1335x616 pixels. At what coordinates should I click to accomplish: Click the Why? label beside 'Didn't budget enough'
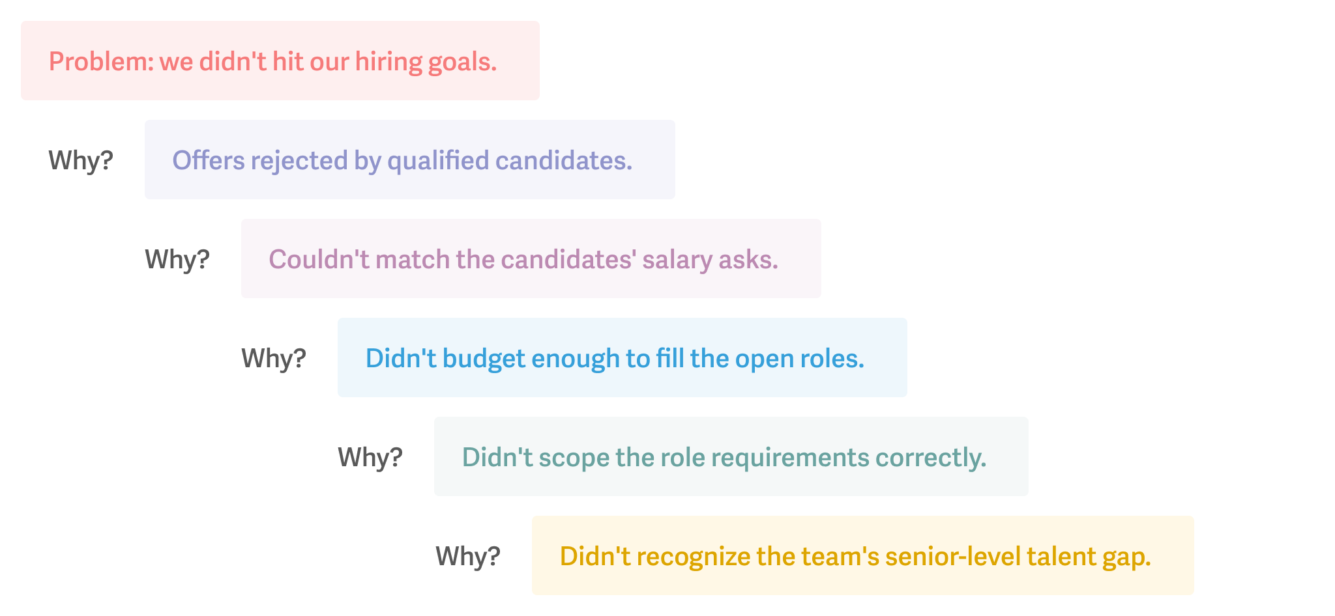point(274,358)
